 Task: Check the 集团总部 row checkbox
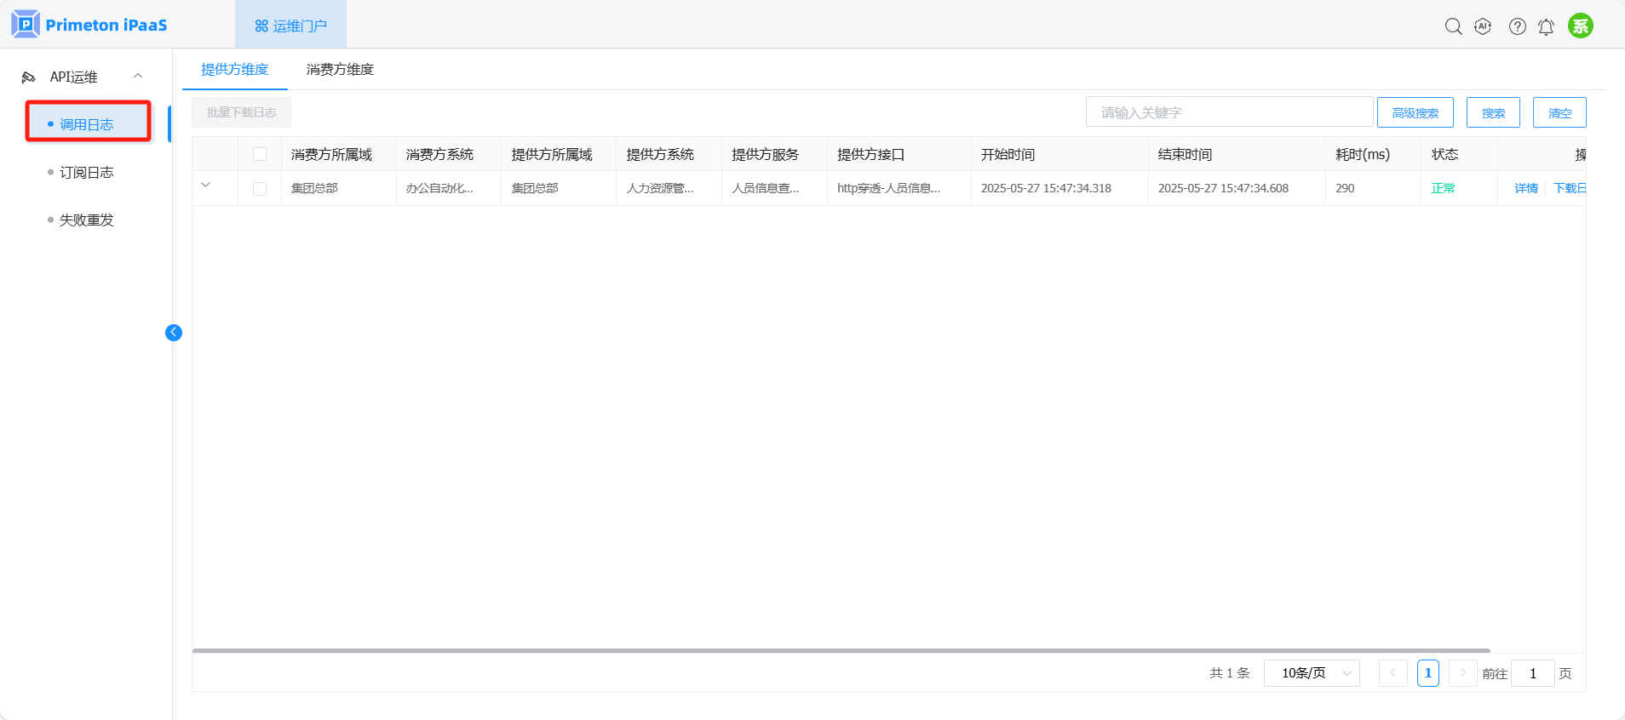coord(260,189)
